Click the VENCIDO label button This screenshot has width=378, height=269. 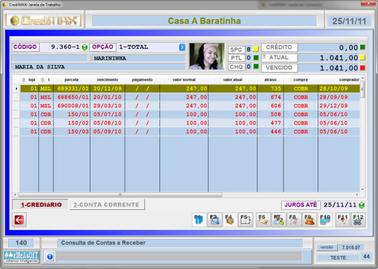point(280,68)
